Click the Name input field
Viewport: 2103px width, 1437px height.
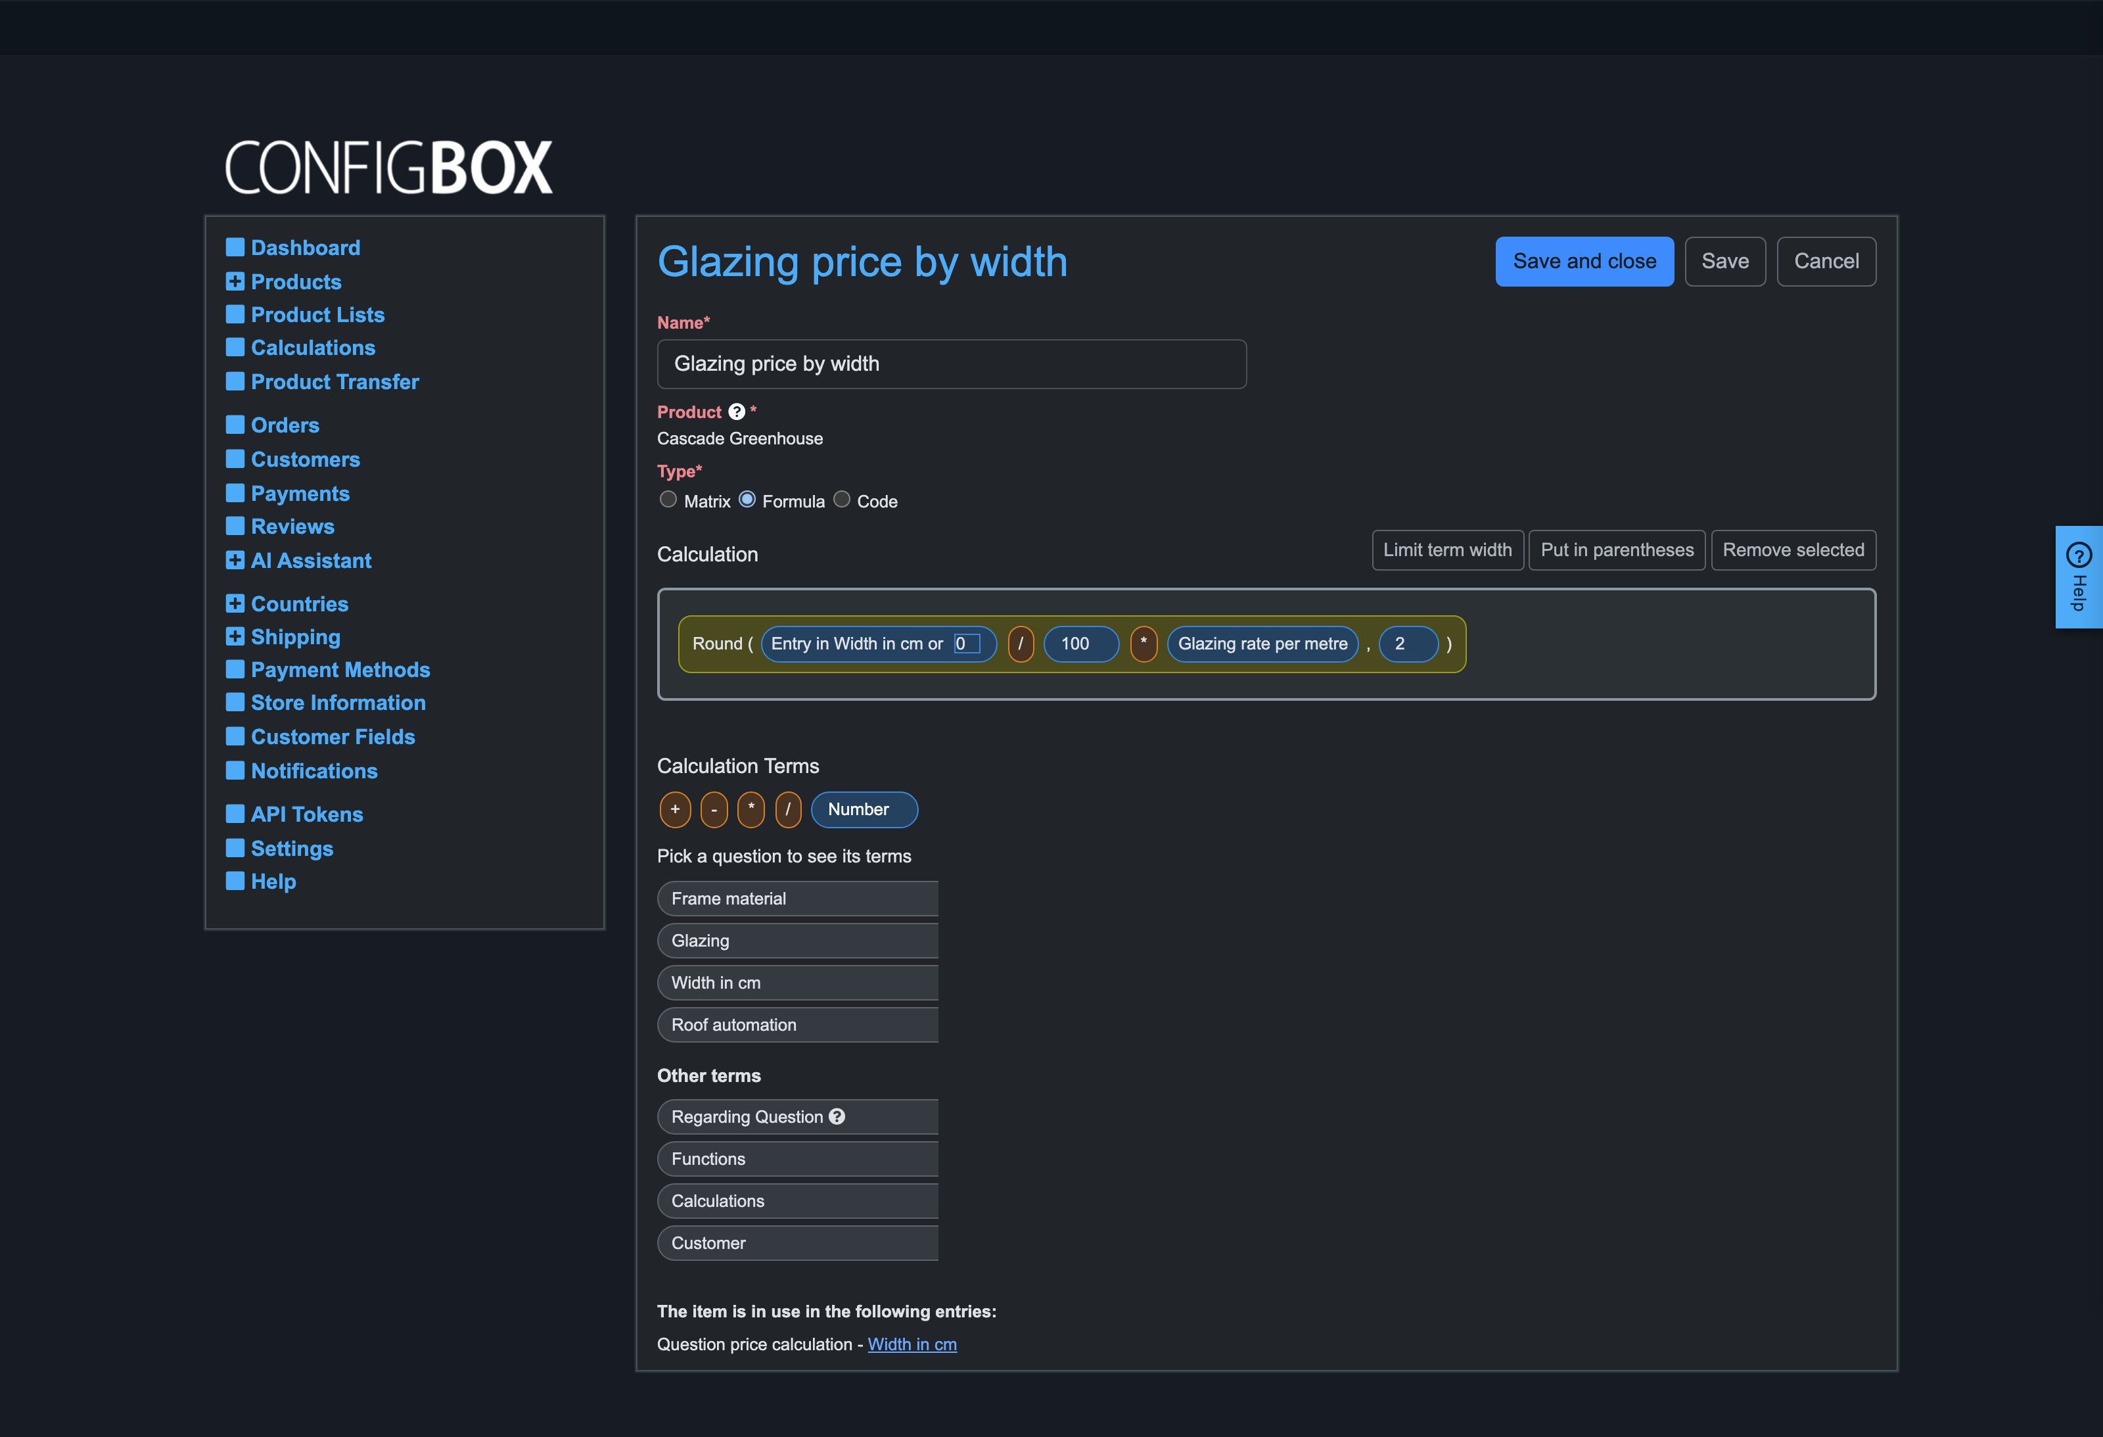[x=952, y=365]
